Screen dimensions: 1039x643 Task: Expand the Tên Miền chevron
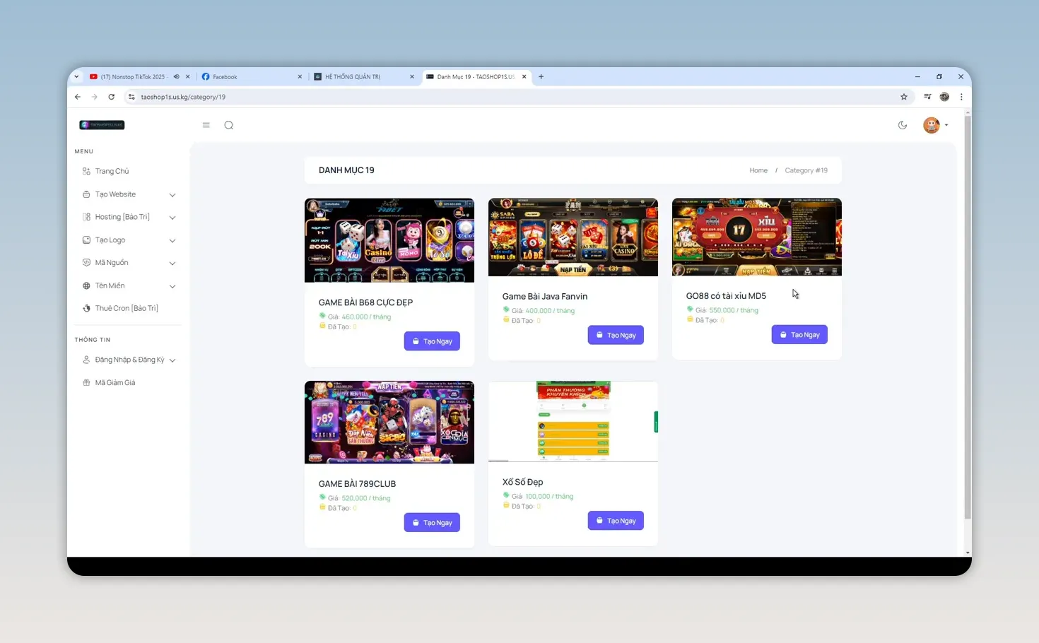tap(172, 286)
